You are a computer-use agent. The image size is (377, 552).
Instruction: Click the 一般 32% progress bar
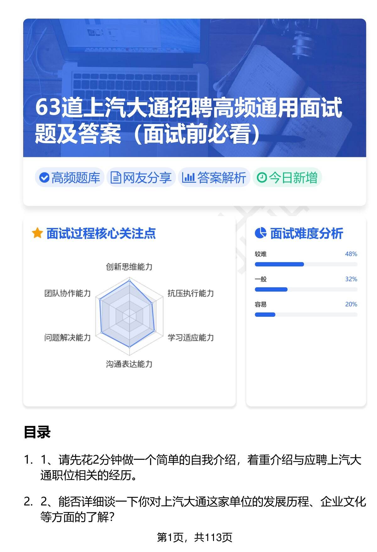pos(306,289)
